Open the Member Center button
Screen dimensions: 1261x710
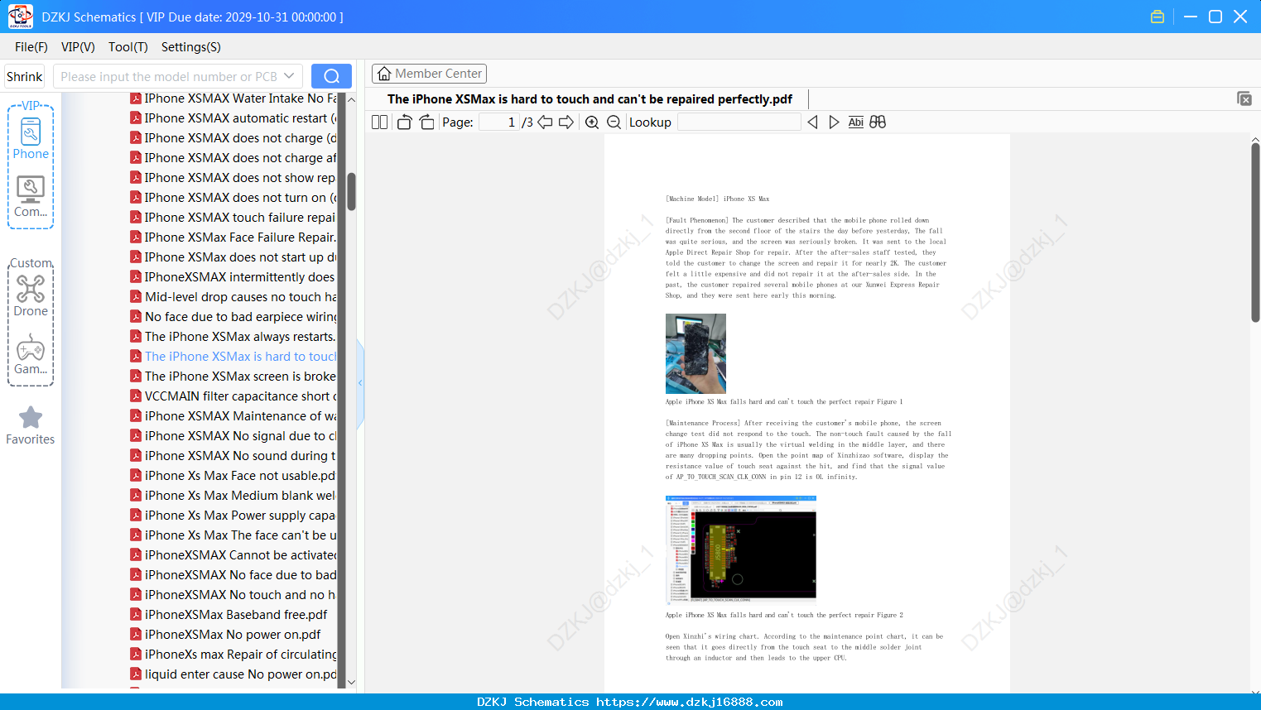[429, 74]
